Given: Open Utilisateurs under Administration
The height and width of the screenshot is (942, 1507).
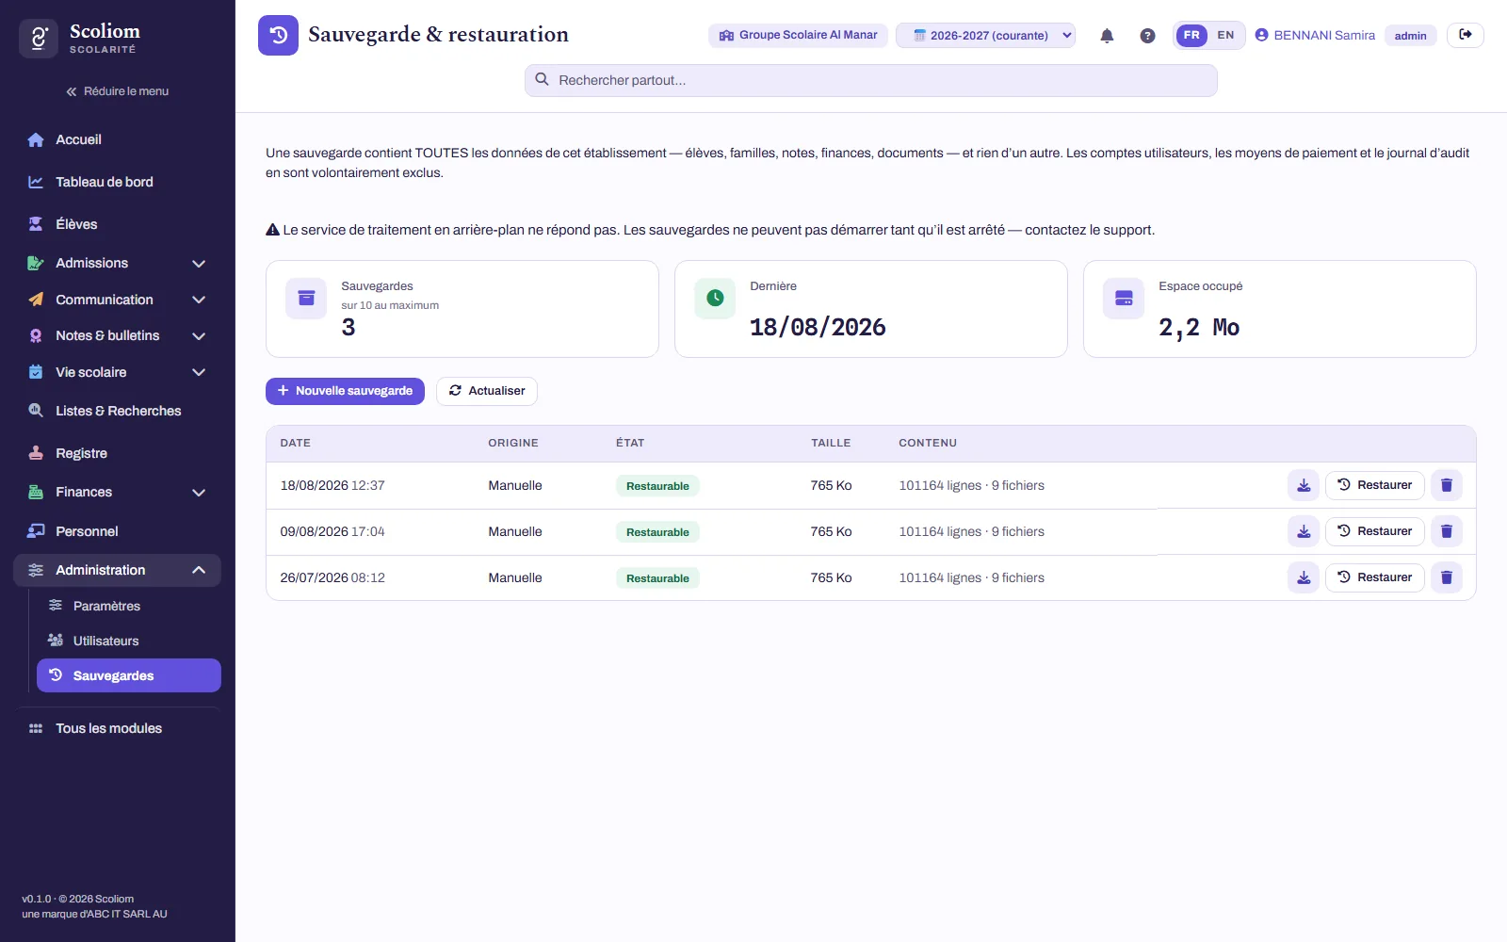Looking at the screenshot, I should pyautogui.click(x=128, y=641).
